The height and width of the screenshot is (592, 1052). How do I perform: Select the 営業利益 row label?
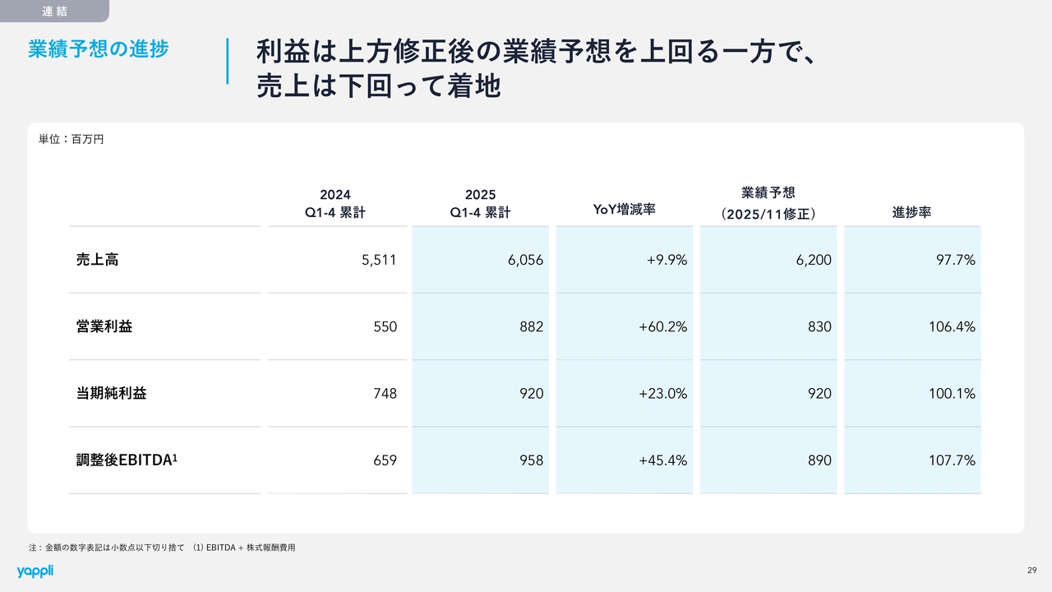point(104,326)
